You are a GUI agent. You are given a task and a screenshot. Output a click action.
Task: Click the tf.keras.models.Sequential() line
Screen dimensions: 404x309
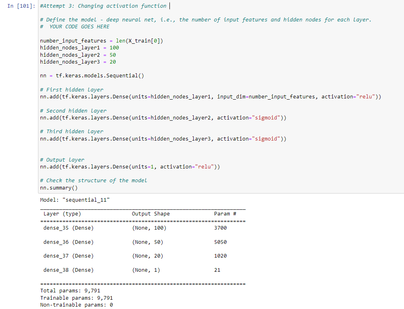coord(92,76)
